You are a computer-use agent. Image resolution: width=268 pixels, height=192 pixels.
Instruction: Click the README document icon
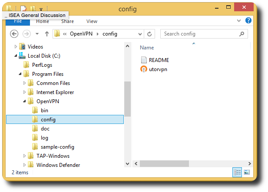tap(144, 60)
